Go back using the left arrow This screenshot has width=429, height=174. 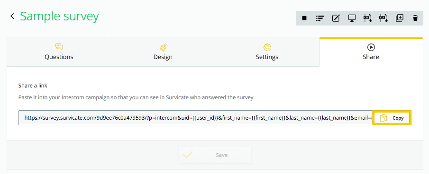[12, 16]
